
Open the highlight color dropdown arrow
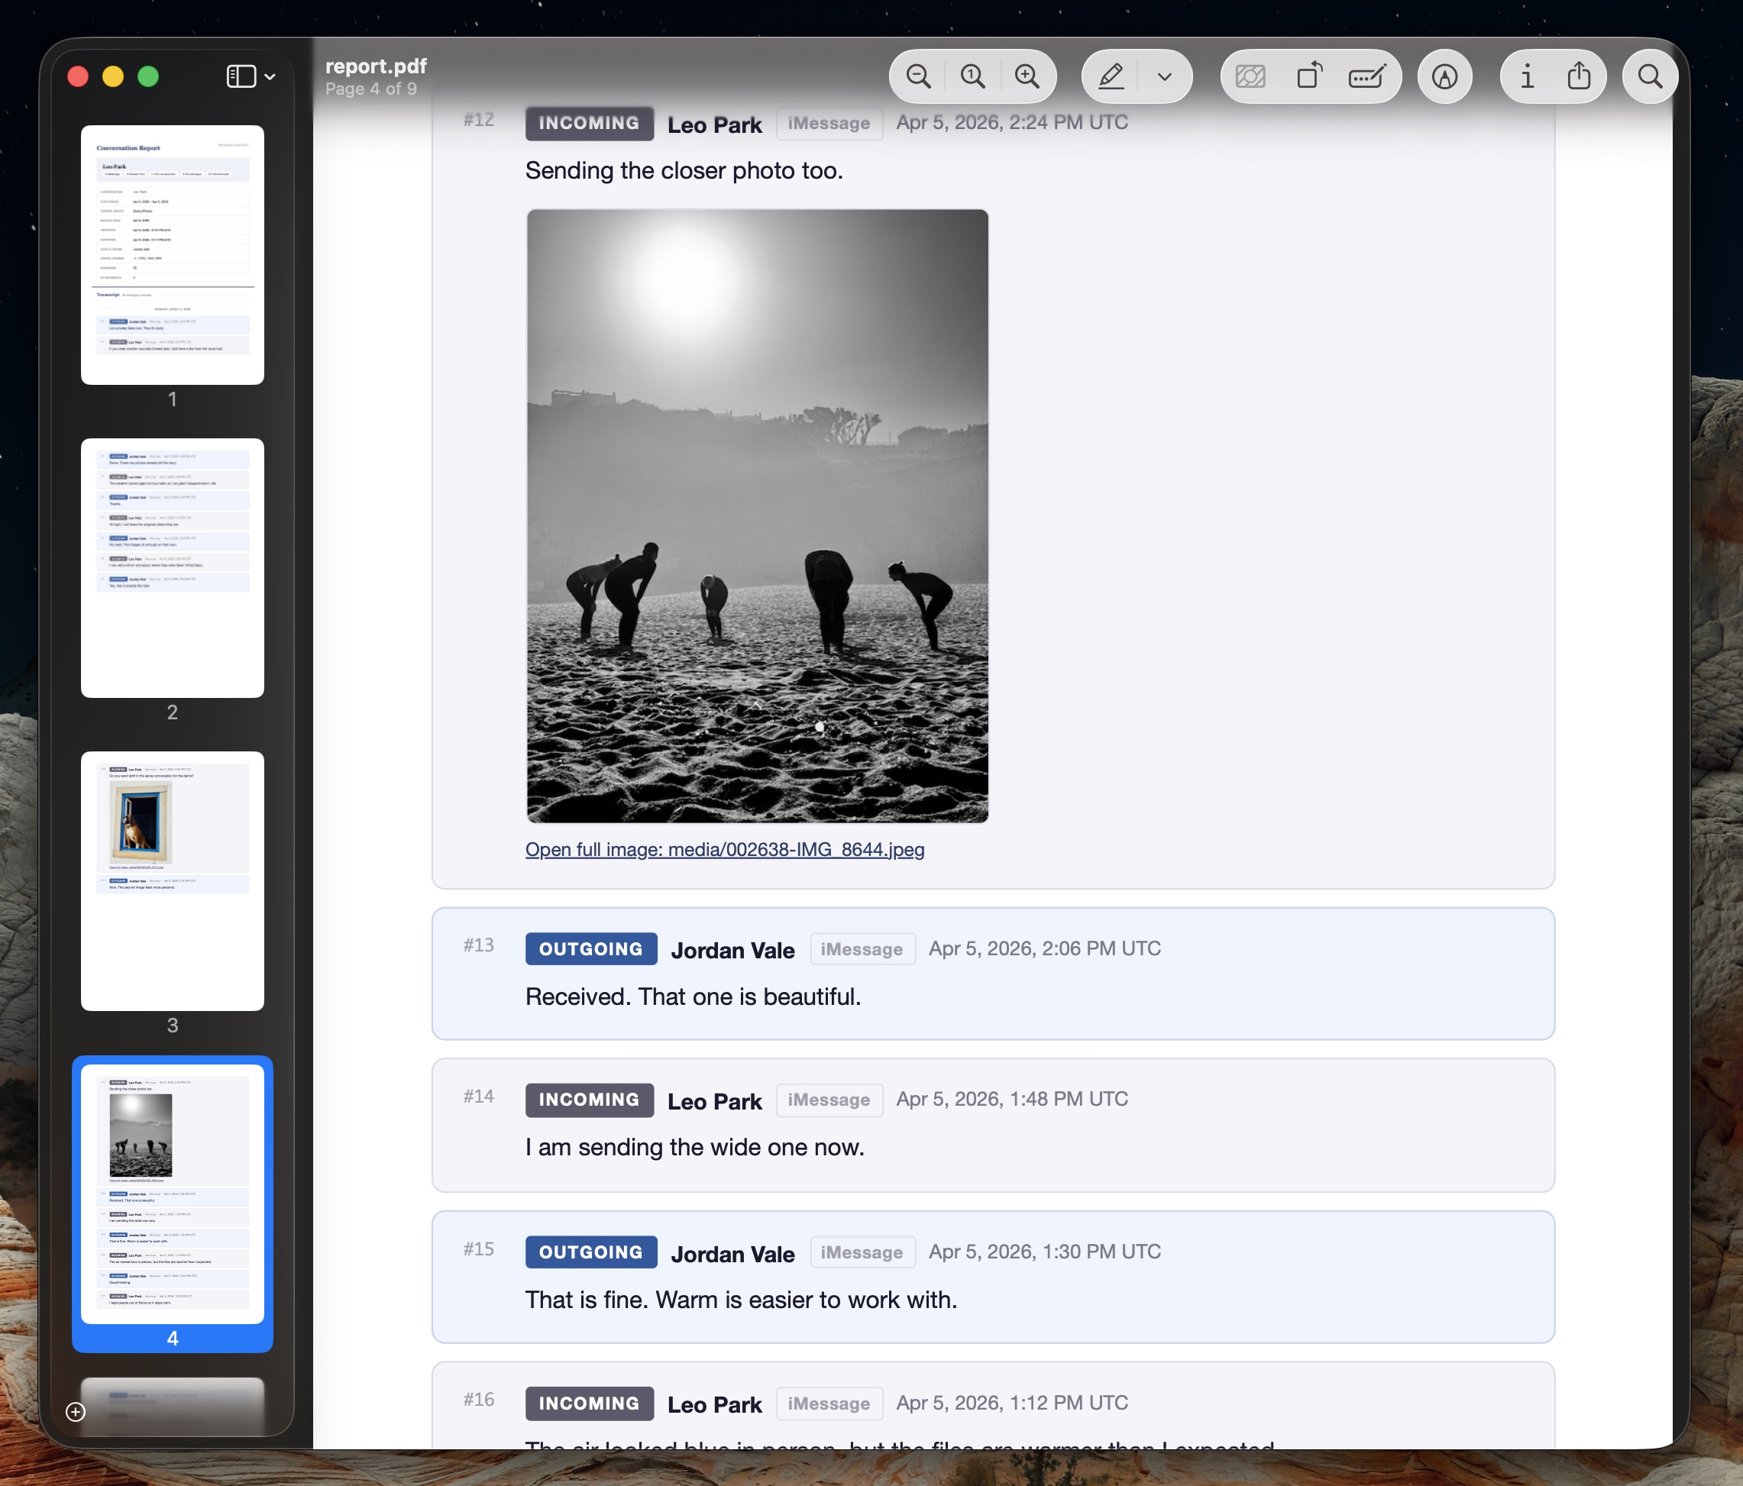click(1164, 76)
